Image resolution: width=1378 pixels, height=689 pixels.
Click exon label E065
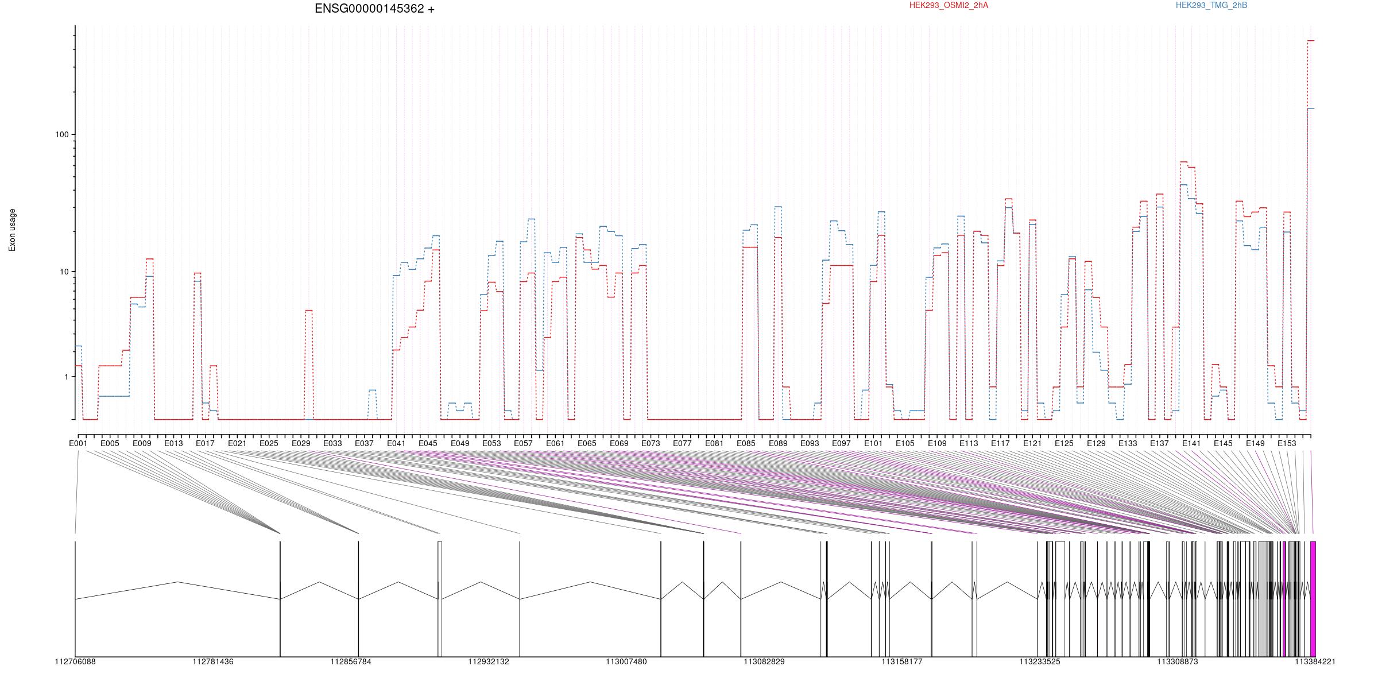587,443
